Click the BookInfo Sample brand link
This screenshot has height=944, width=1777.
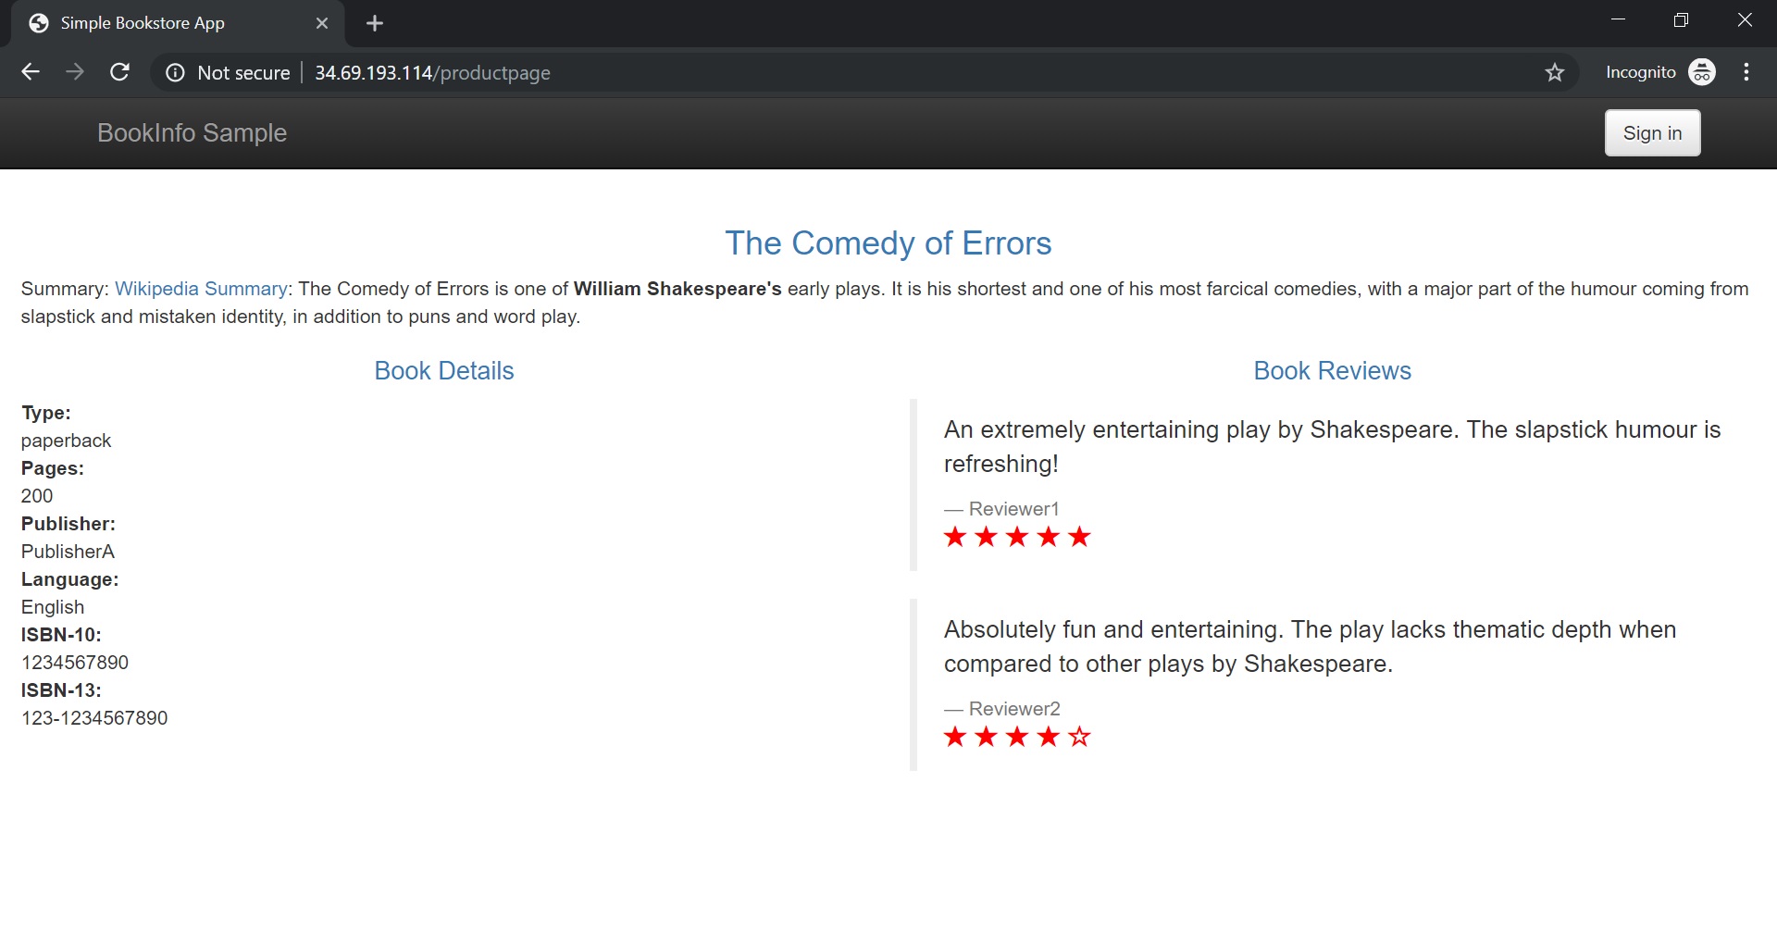tap(192, 133)
